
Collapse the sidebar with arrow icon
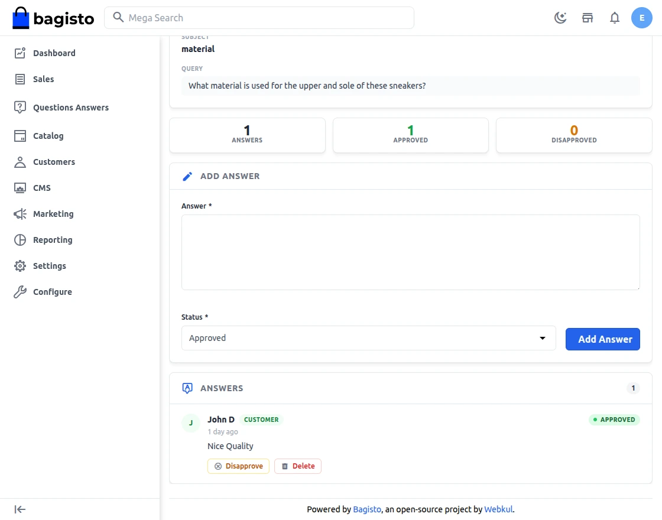[x=20, y=509]
